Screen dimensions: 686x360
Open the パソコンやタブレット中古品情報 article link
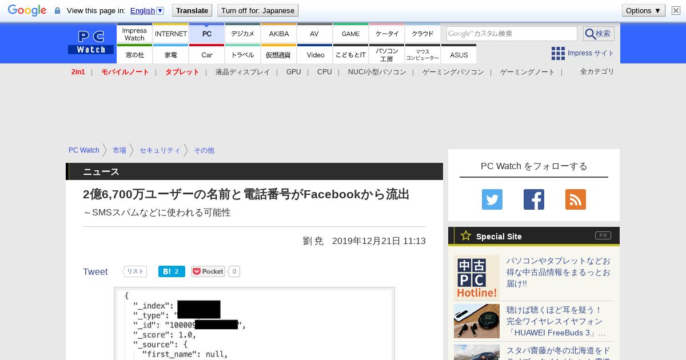(559, 272)
